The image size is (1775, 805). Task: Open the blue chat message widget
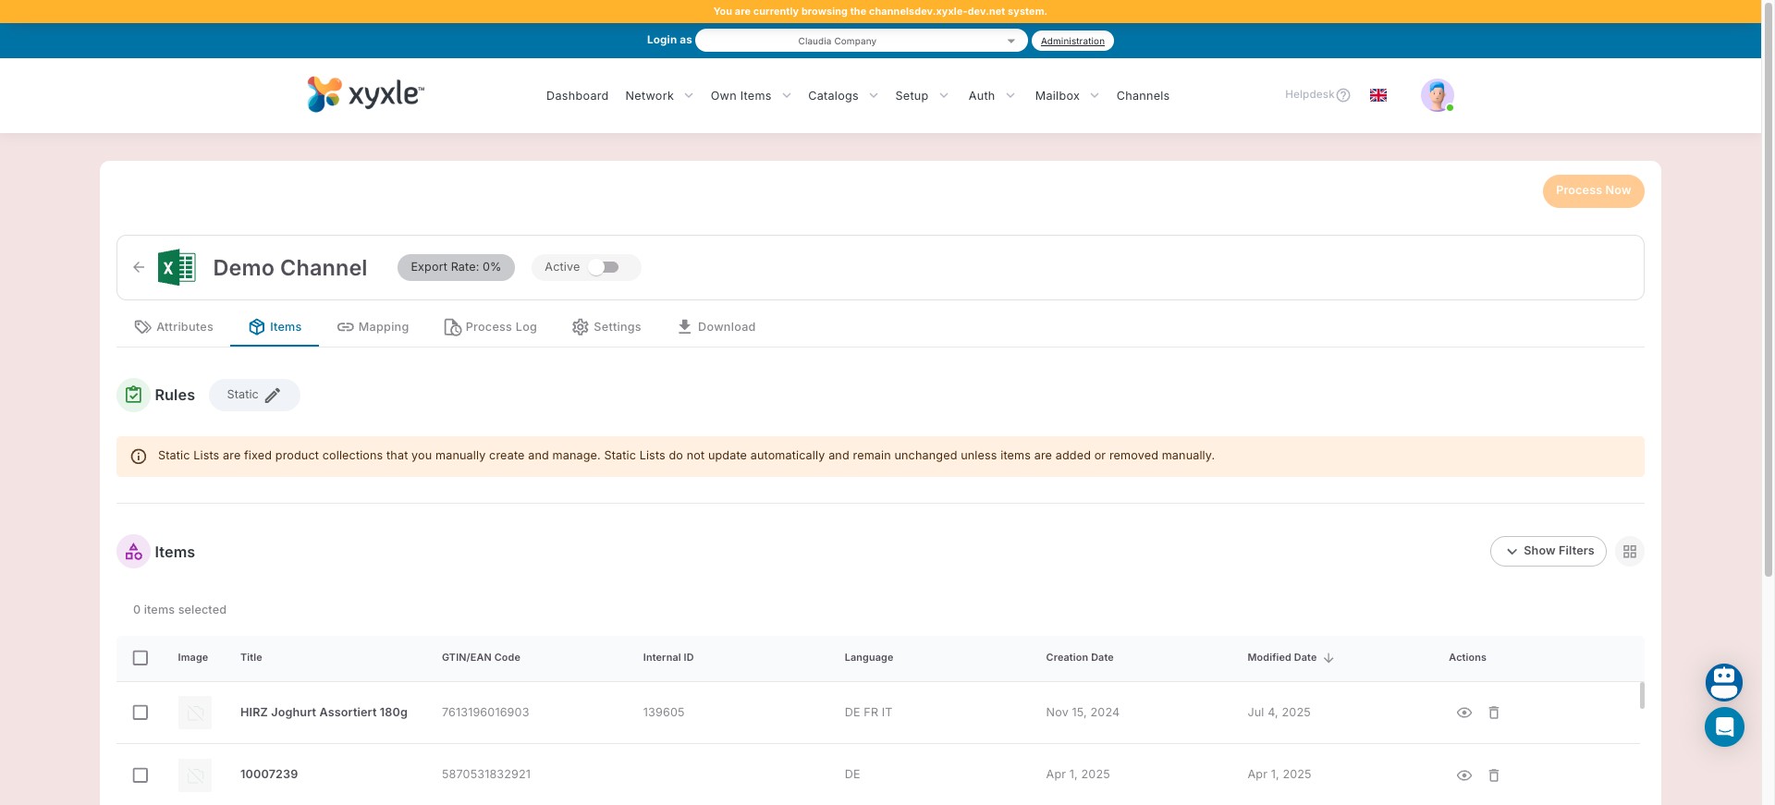(x=1723, y=727)
